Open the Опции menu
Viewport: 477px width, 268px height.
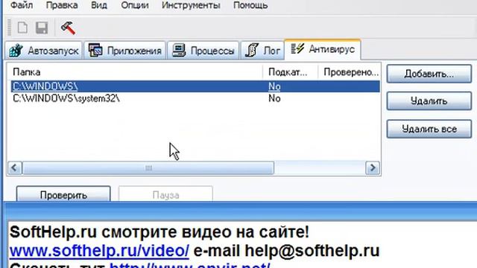135,5
